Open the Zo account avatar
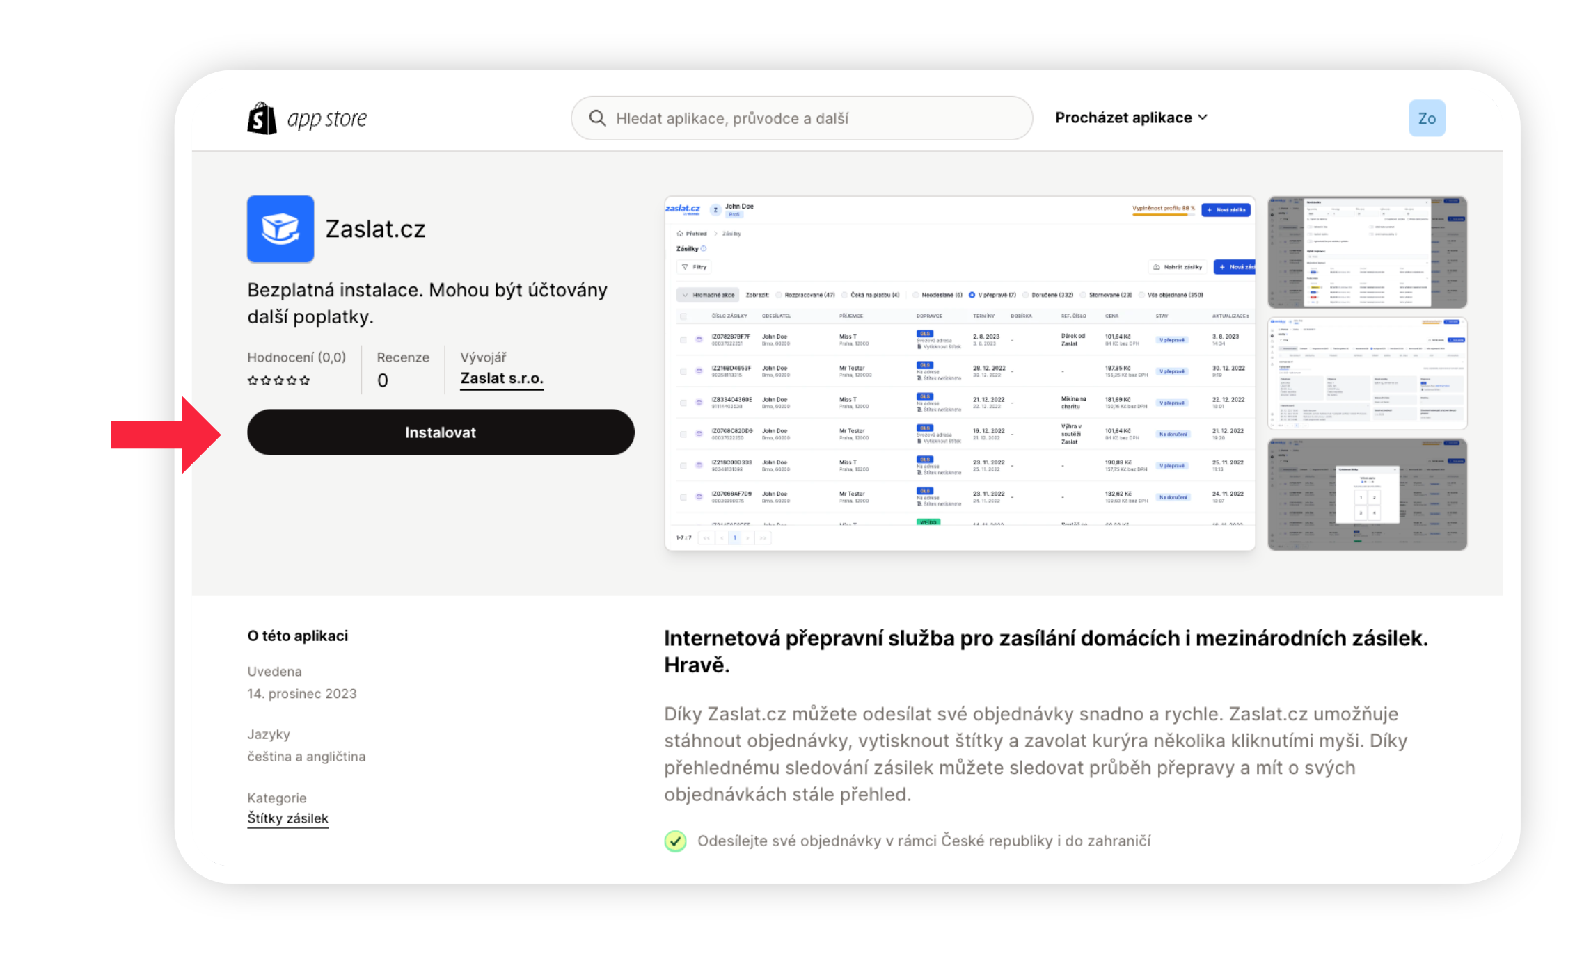Image resolution: width=1591 pixels, height=954 pixels. pyautogui.click(x=1427, y=118)
